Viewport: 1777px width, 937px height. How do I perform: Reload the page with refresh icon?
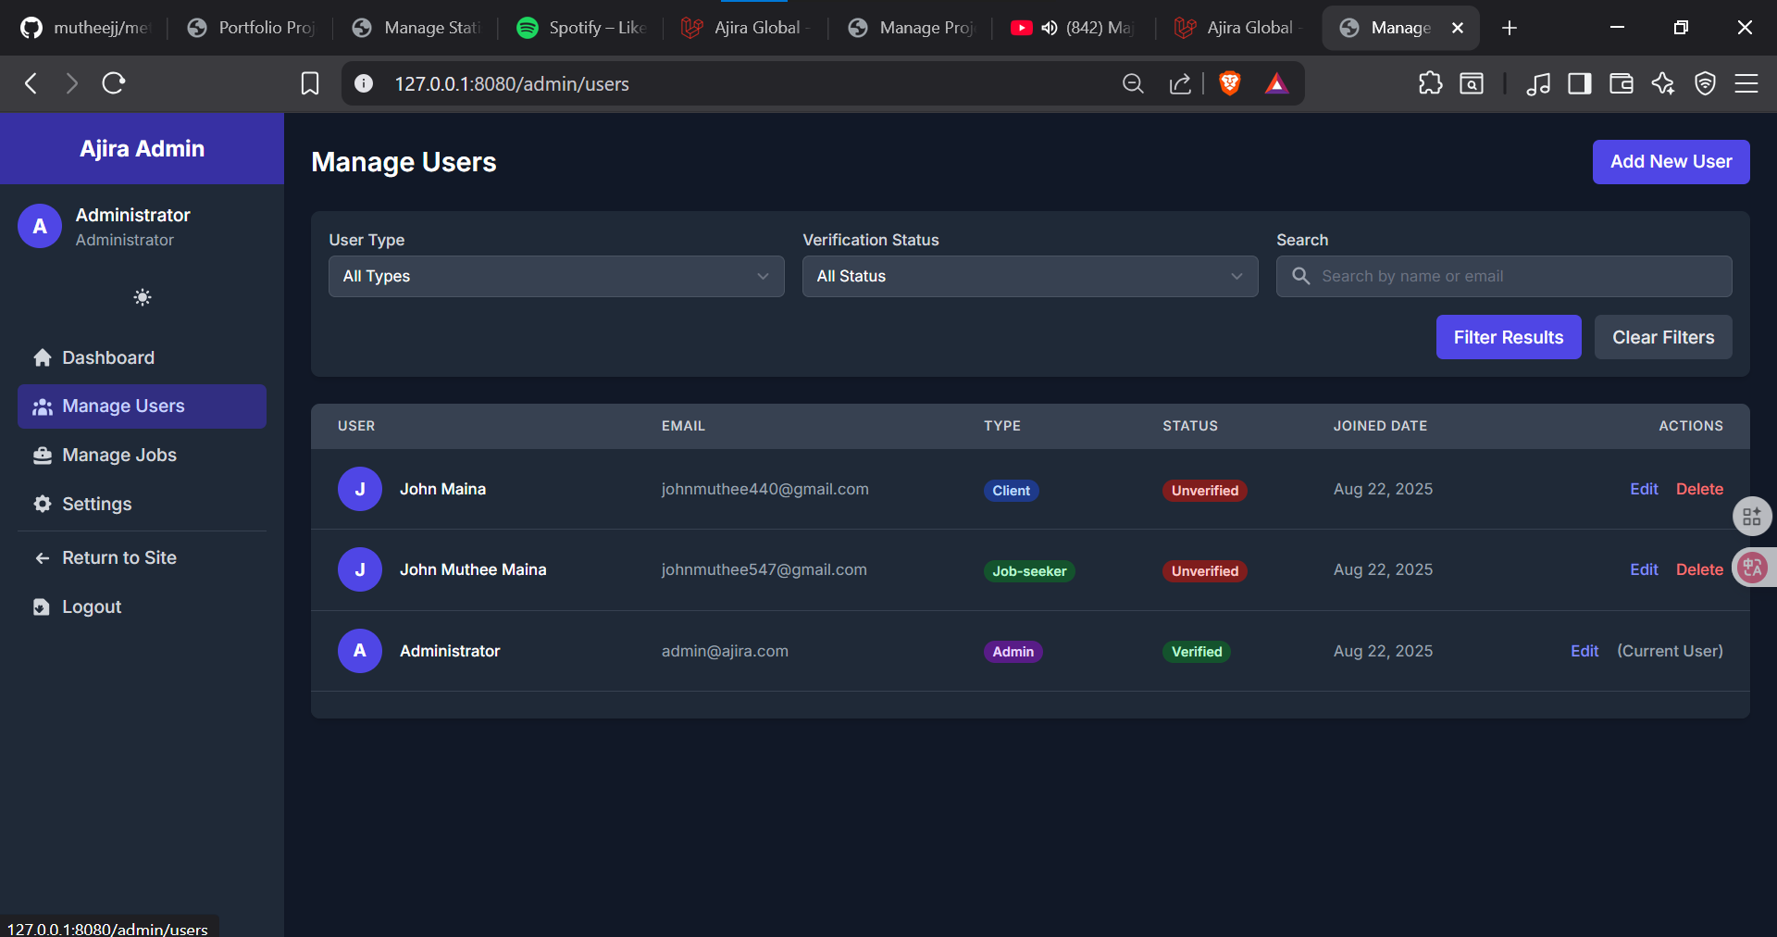point(114,83)
